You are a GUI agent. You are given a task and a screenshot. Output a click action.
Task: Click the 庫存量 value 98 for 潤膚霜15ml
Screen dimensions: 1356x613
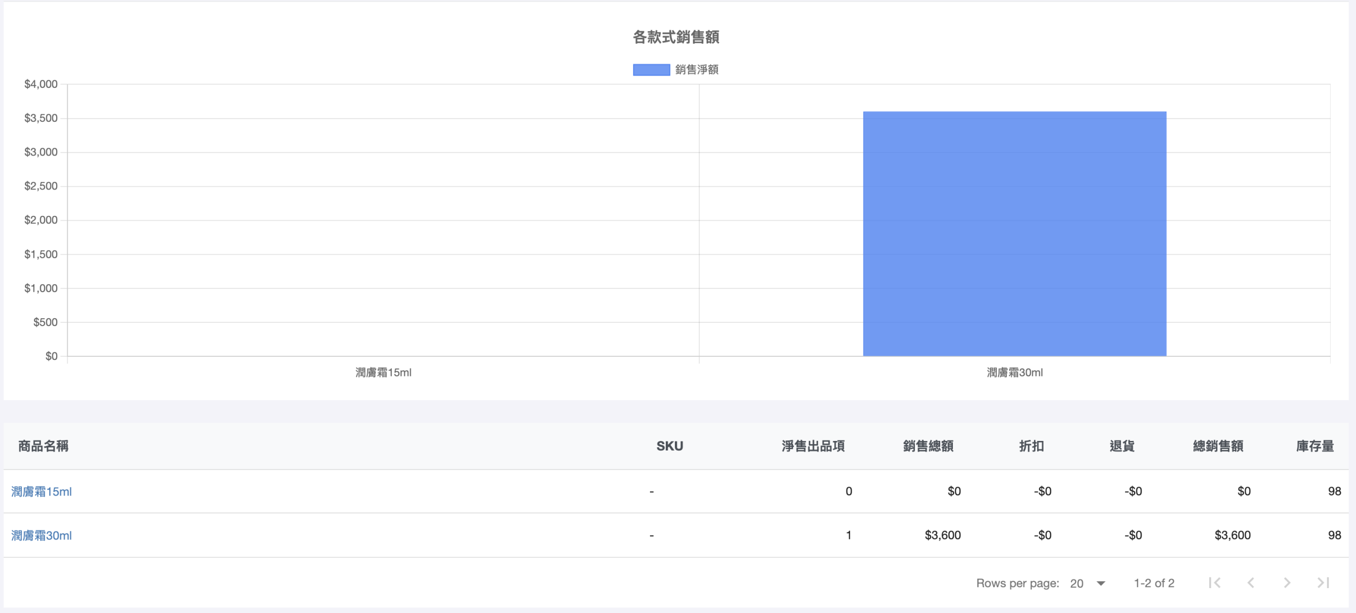point(1334,492)
